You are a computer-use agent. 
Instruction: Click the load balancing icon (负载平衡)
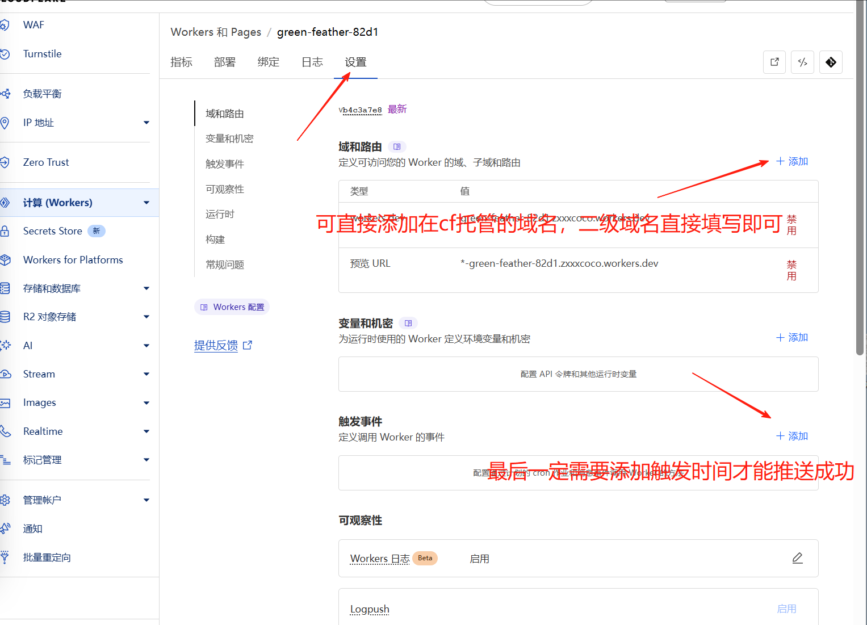pyautogui.click(x=5, y=94)
